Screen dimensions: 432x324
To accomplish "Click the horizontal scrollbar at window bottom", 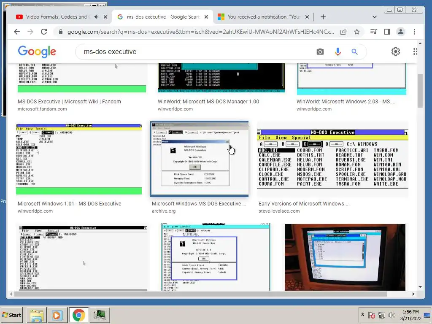I will pyautogui.click(x=200, y=294).
